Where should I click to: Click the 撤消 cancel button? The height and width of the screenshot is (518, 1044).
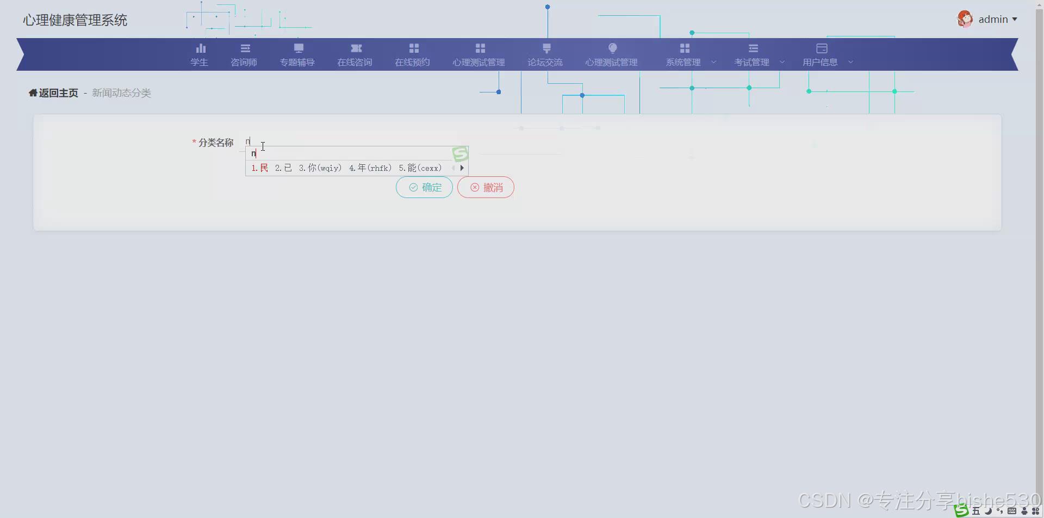(x=486, y=187)
